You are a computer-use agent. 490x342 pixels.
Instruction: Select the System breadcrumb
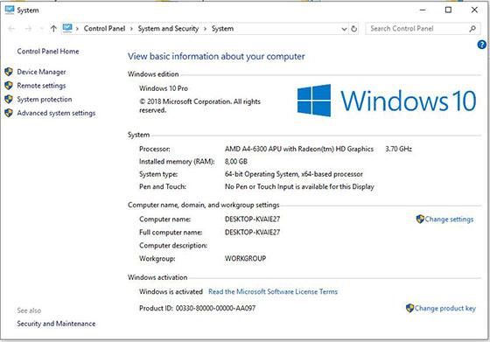point(222,28)
